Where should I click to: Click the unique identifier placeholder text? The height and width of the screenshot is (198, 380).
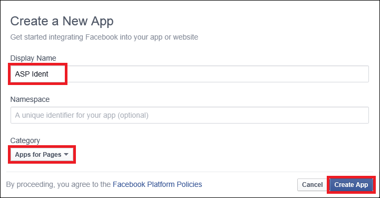pyautogui.click(x=82, y=115)
